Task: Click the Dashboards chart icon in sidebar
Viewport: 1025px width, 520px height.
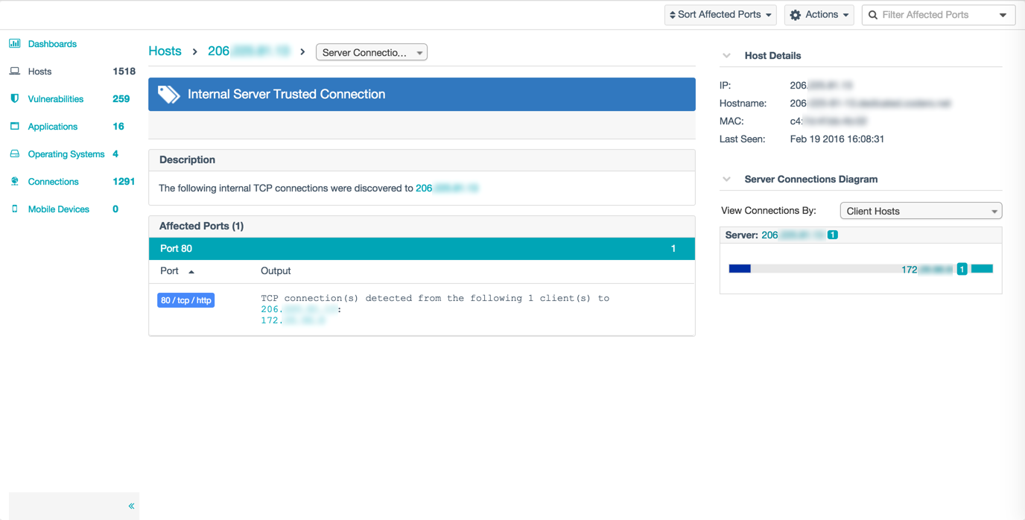Action: 15,44
